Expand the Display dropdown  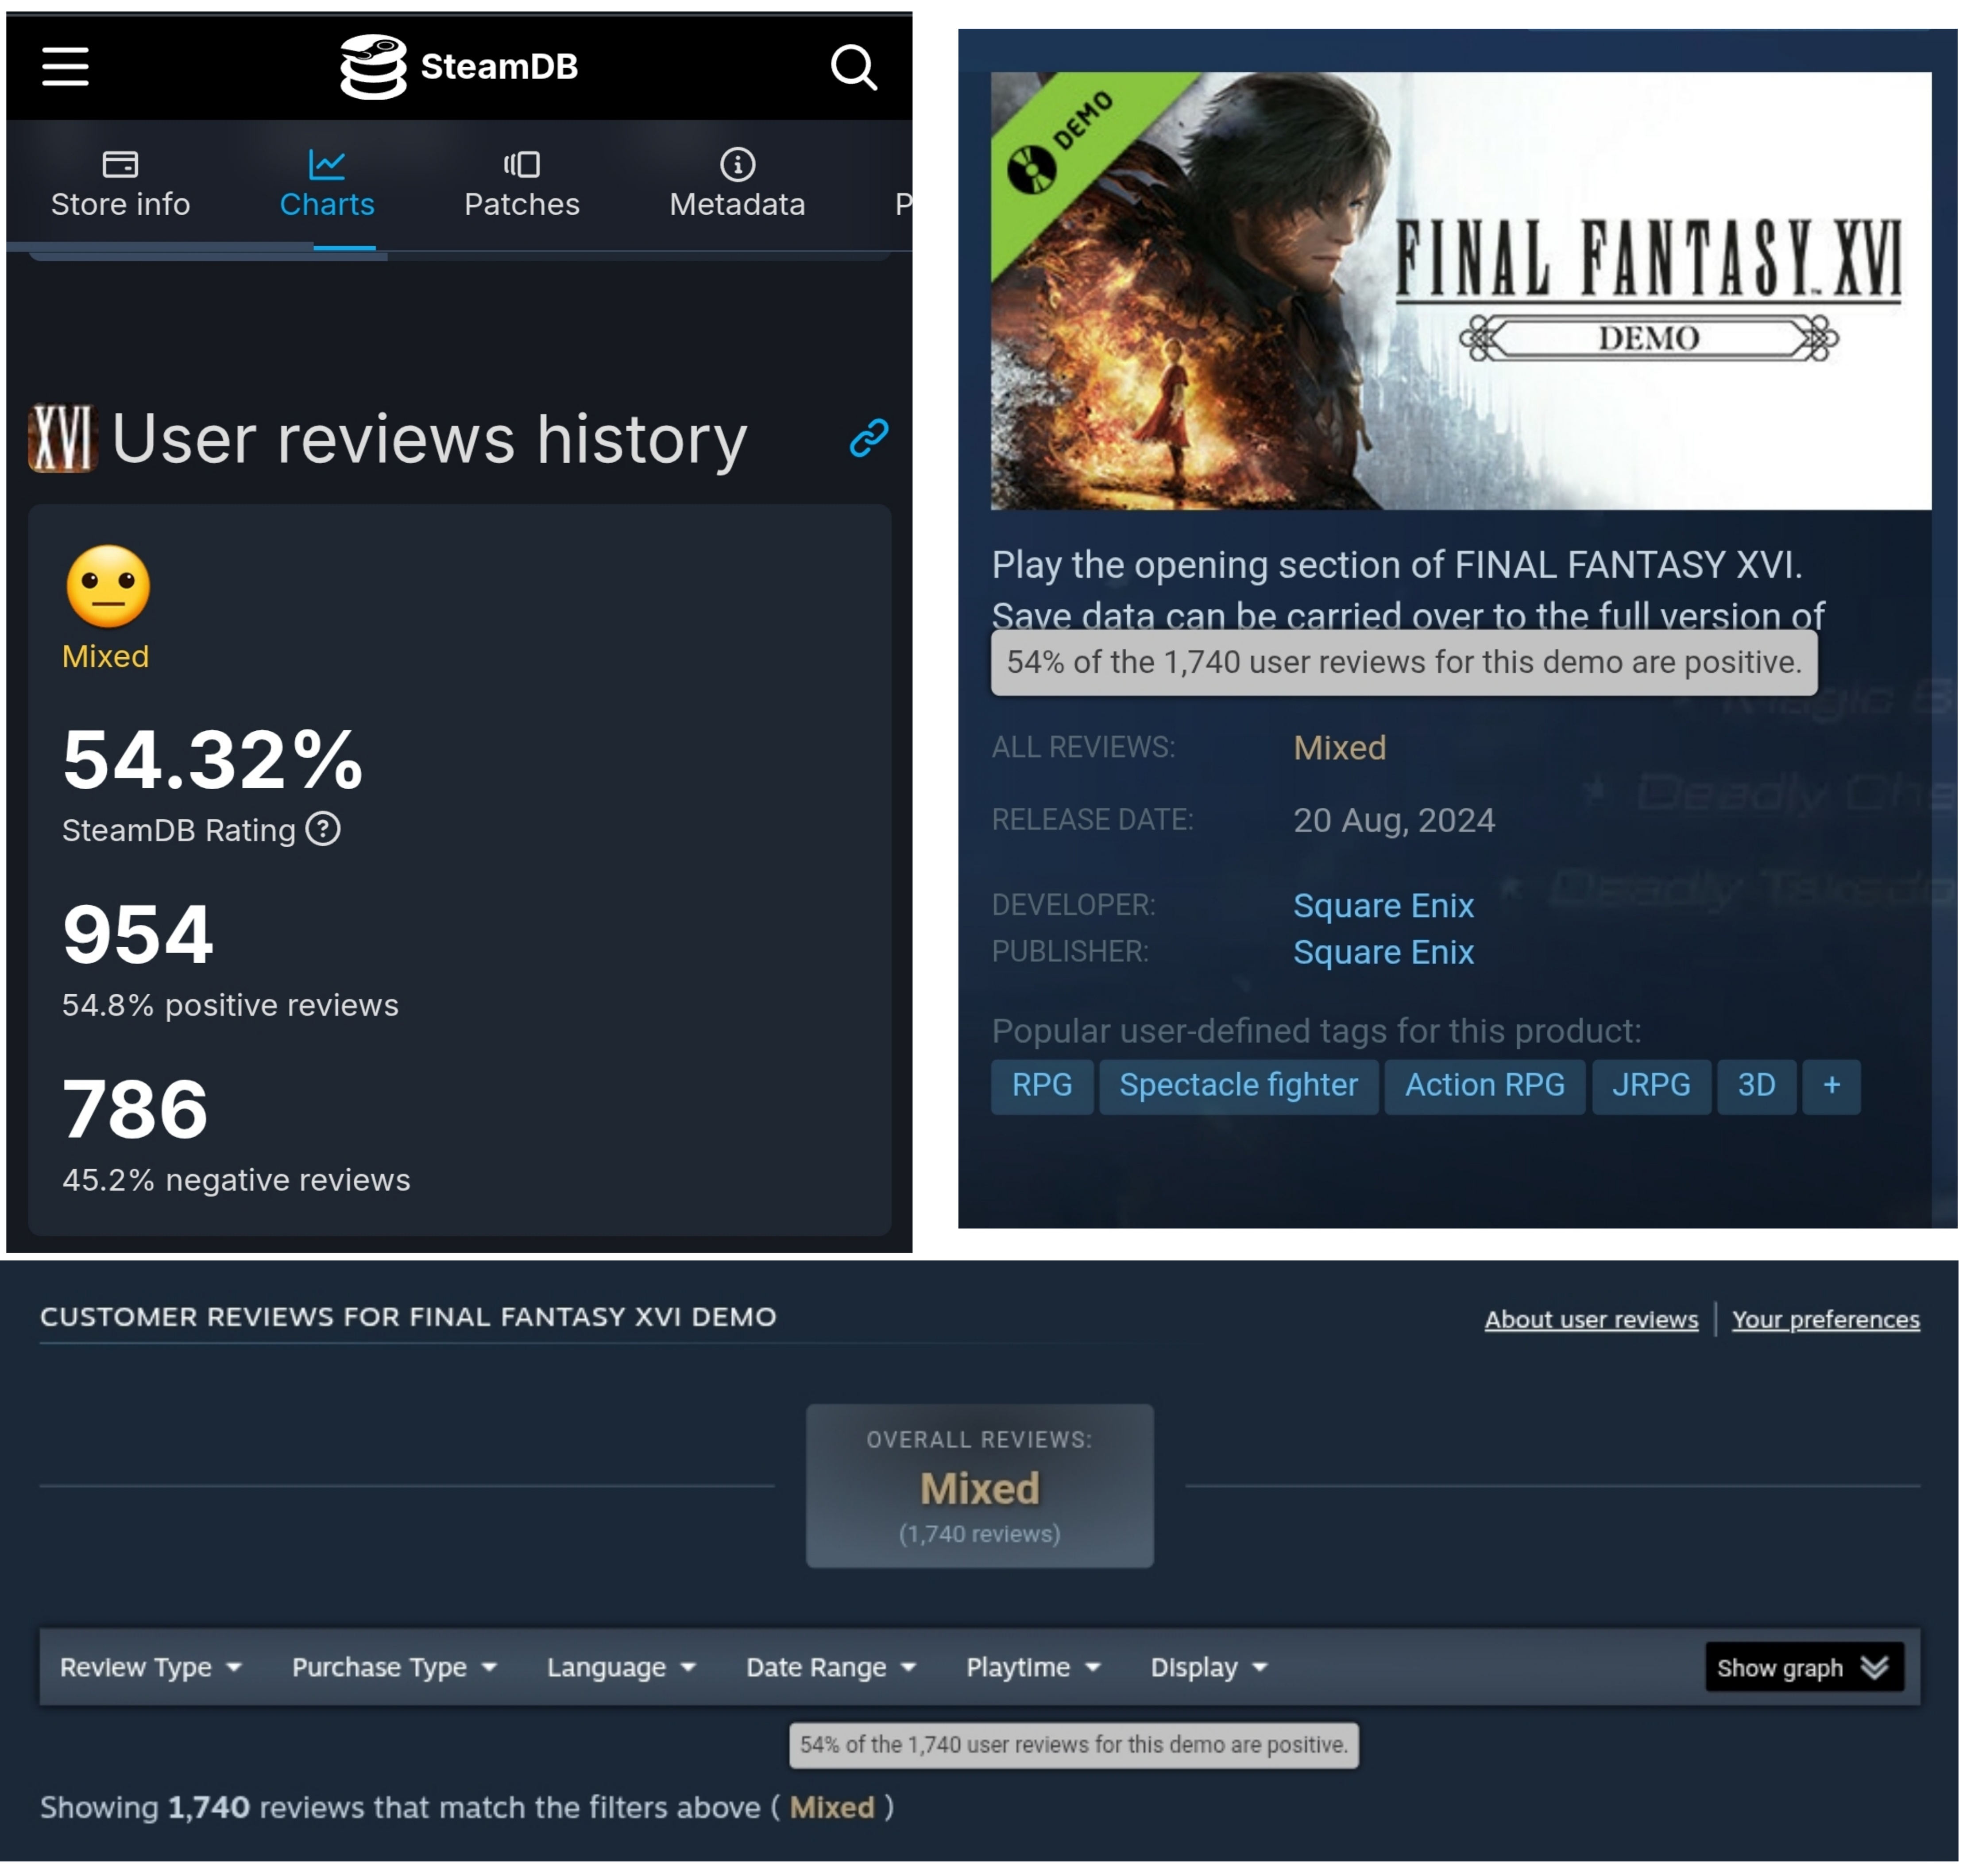(1209, 1667)
